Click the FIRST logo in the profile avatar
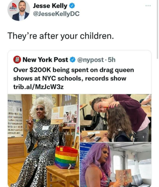The height and width of the screenshot is (187, 159). [13, 7]
